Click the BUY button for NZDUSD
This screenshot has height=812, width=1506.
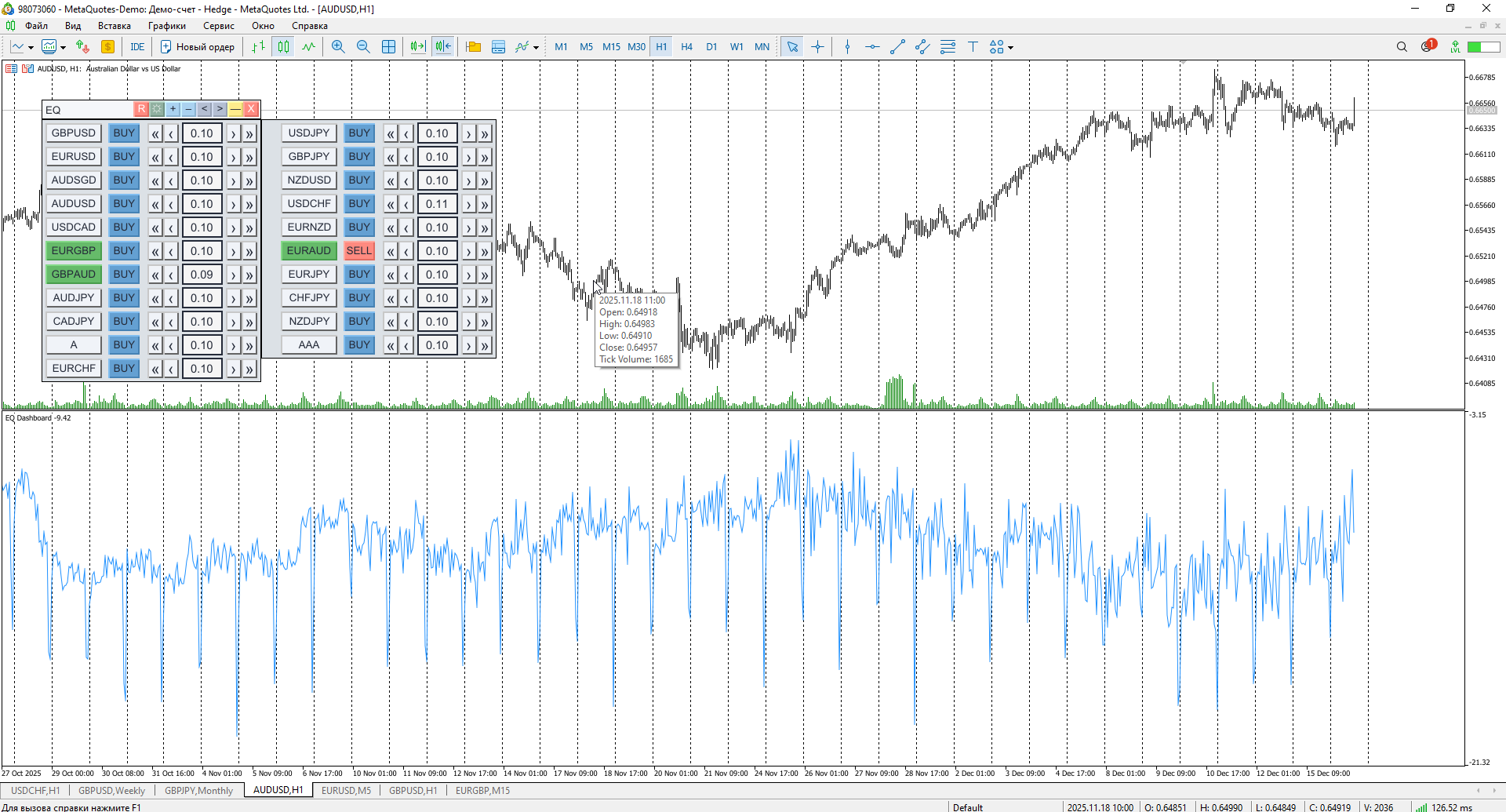coord(359,180)
